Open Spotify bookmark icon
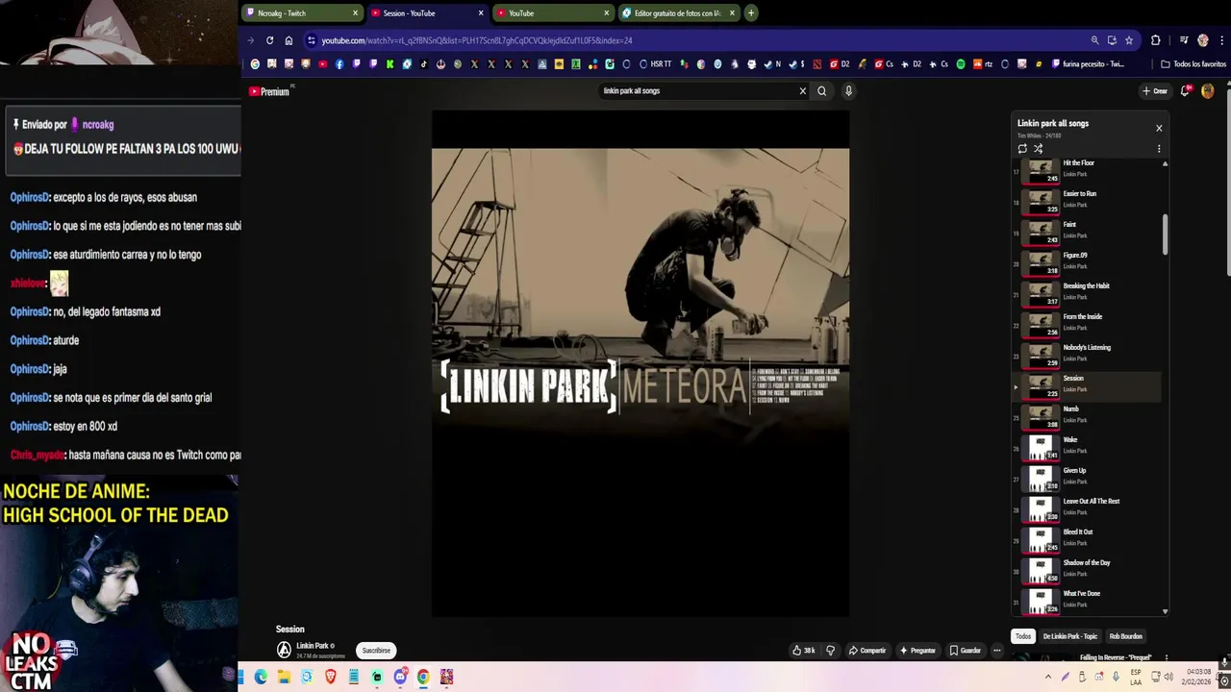The image size is (1231, 692). (960, 64)
